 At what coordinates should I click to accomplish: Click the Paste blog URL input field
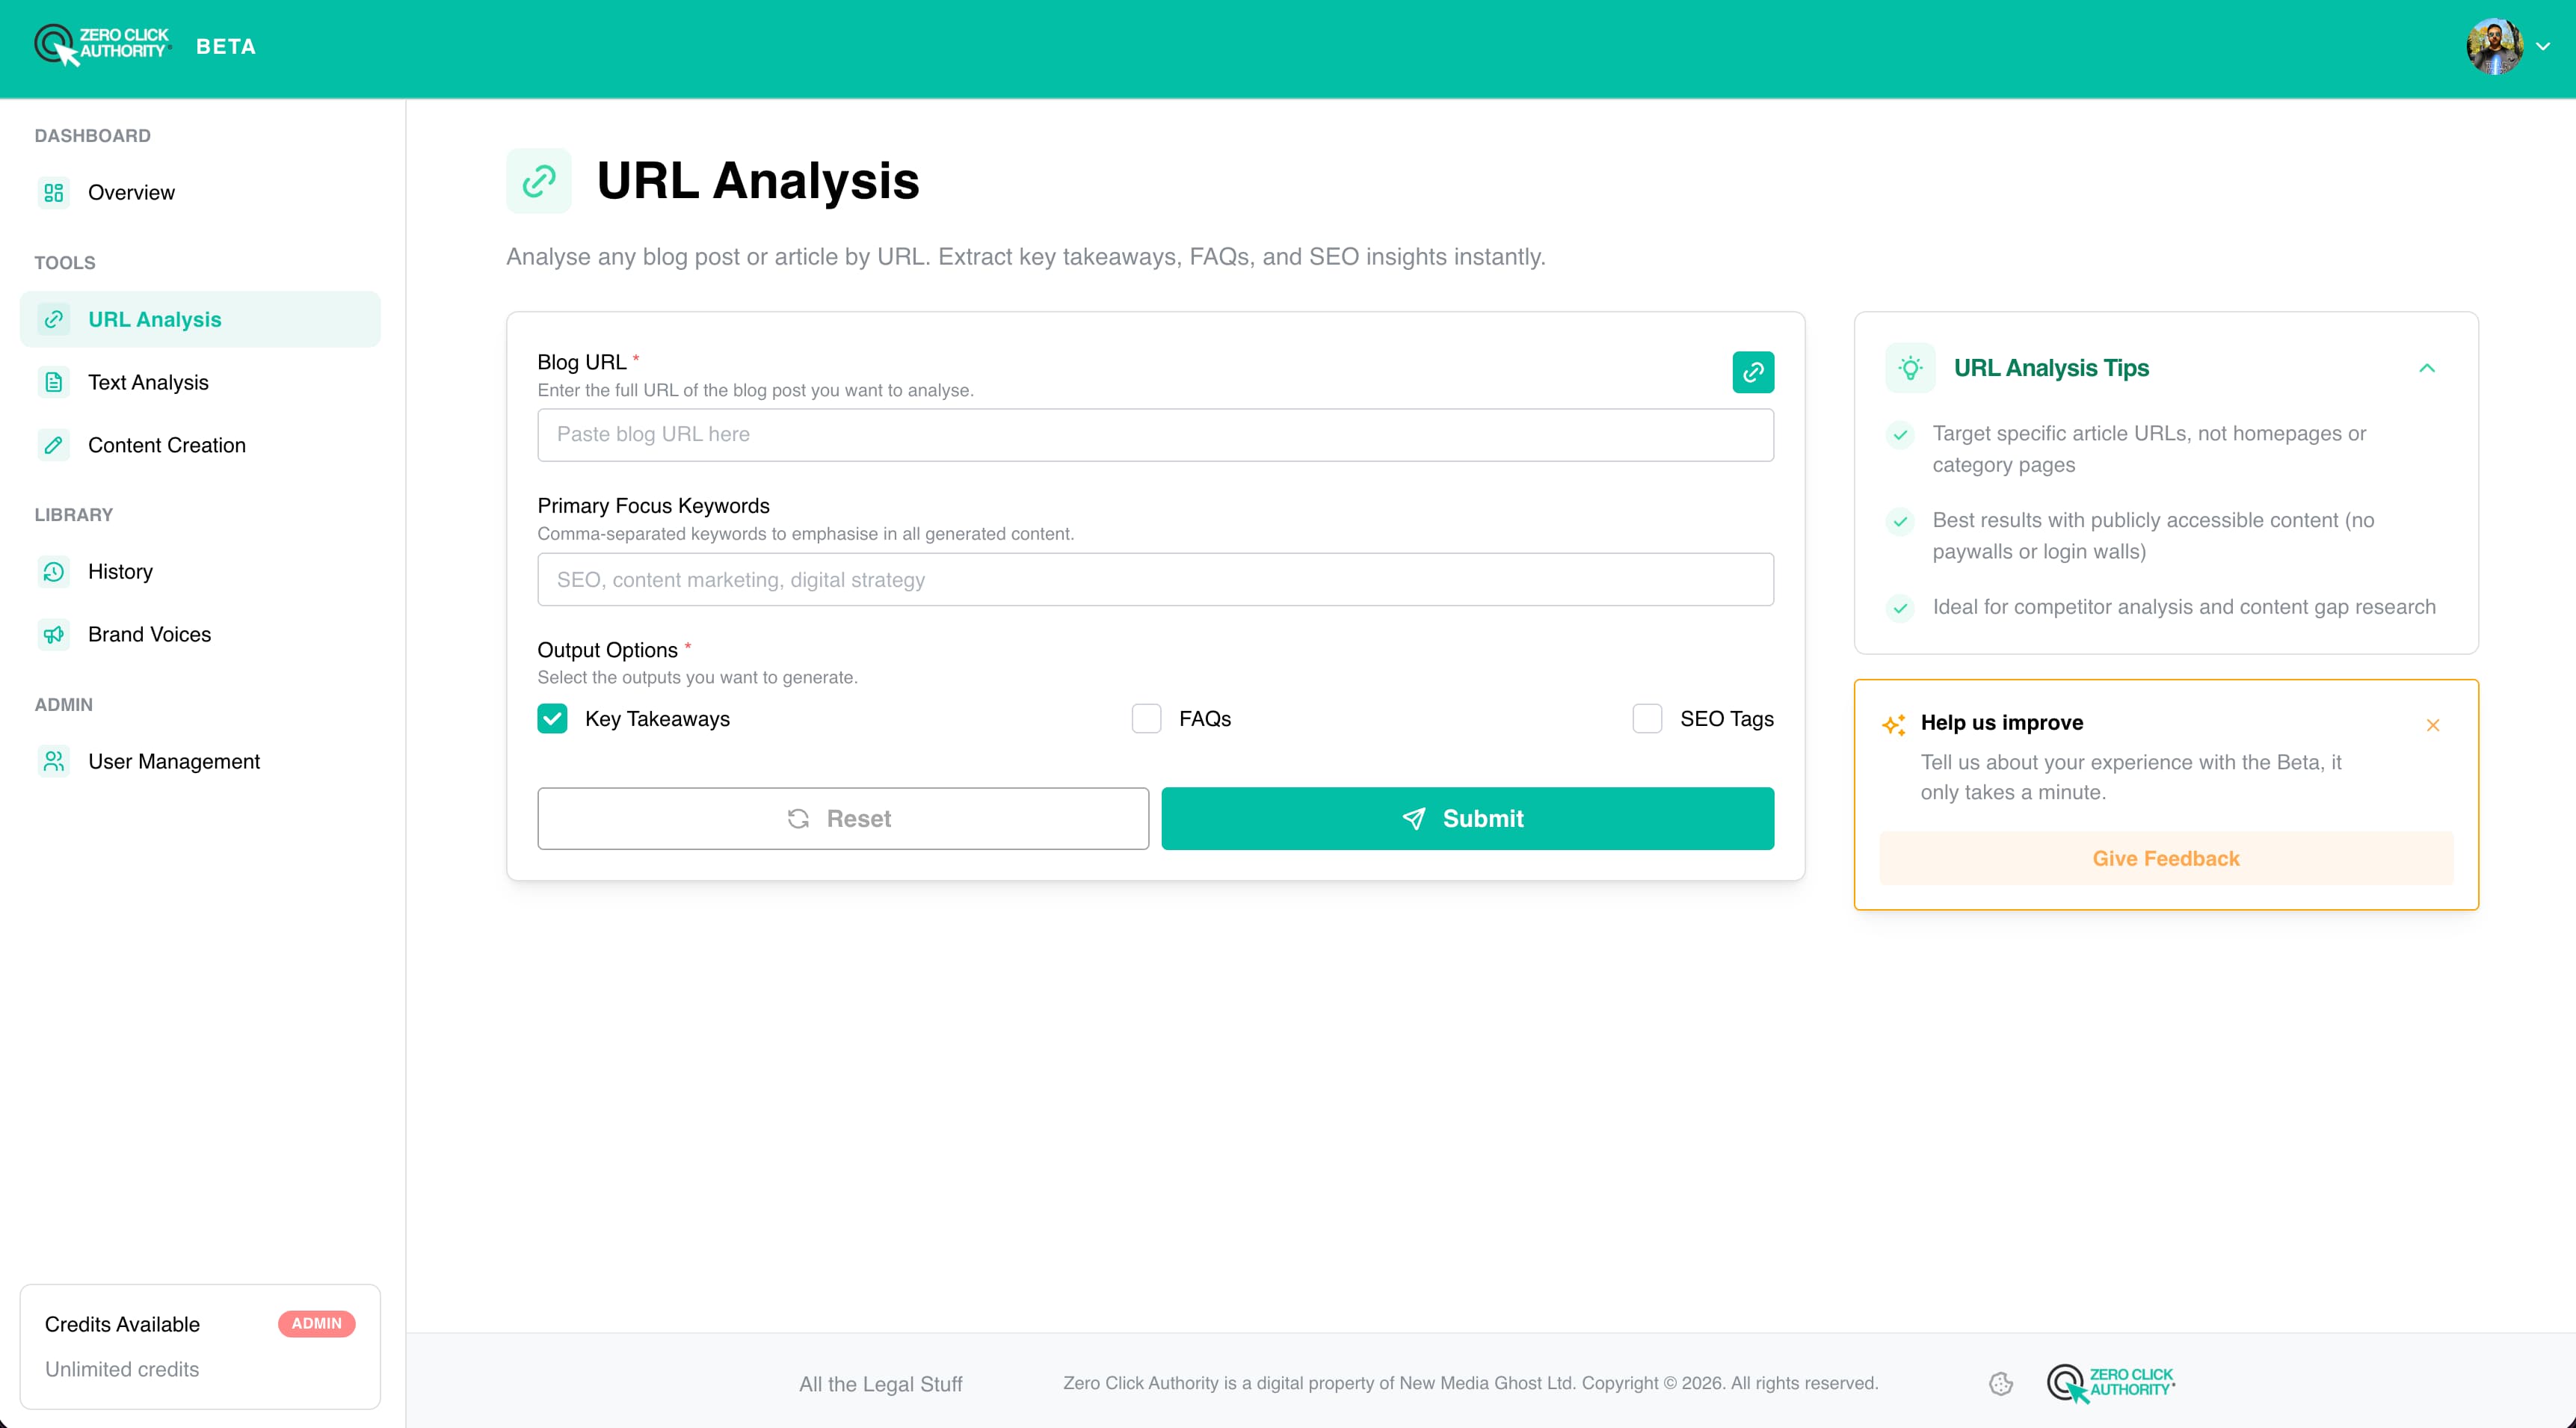[x=1155, y=435]
